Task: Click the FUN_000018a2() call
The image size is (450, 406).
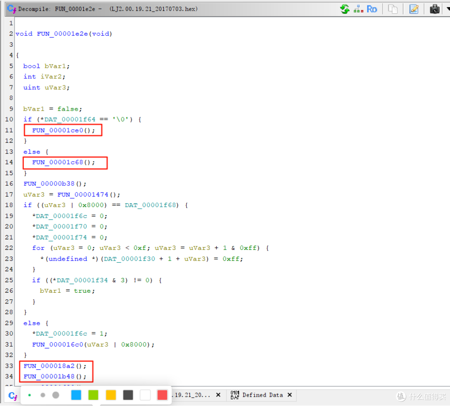Action: 55,366
